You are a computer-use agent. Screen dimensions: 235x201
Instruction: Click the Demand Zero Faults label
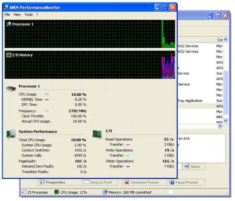[38, 166]
